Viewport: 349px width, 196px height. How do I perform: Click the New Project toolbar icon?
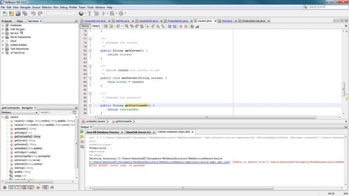point(11,14)
